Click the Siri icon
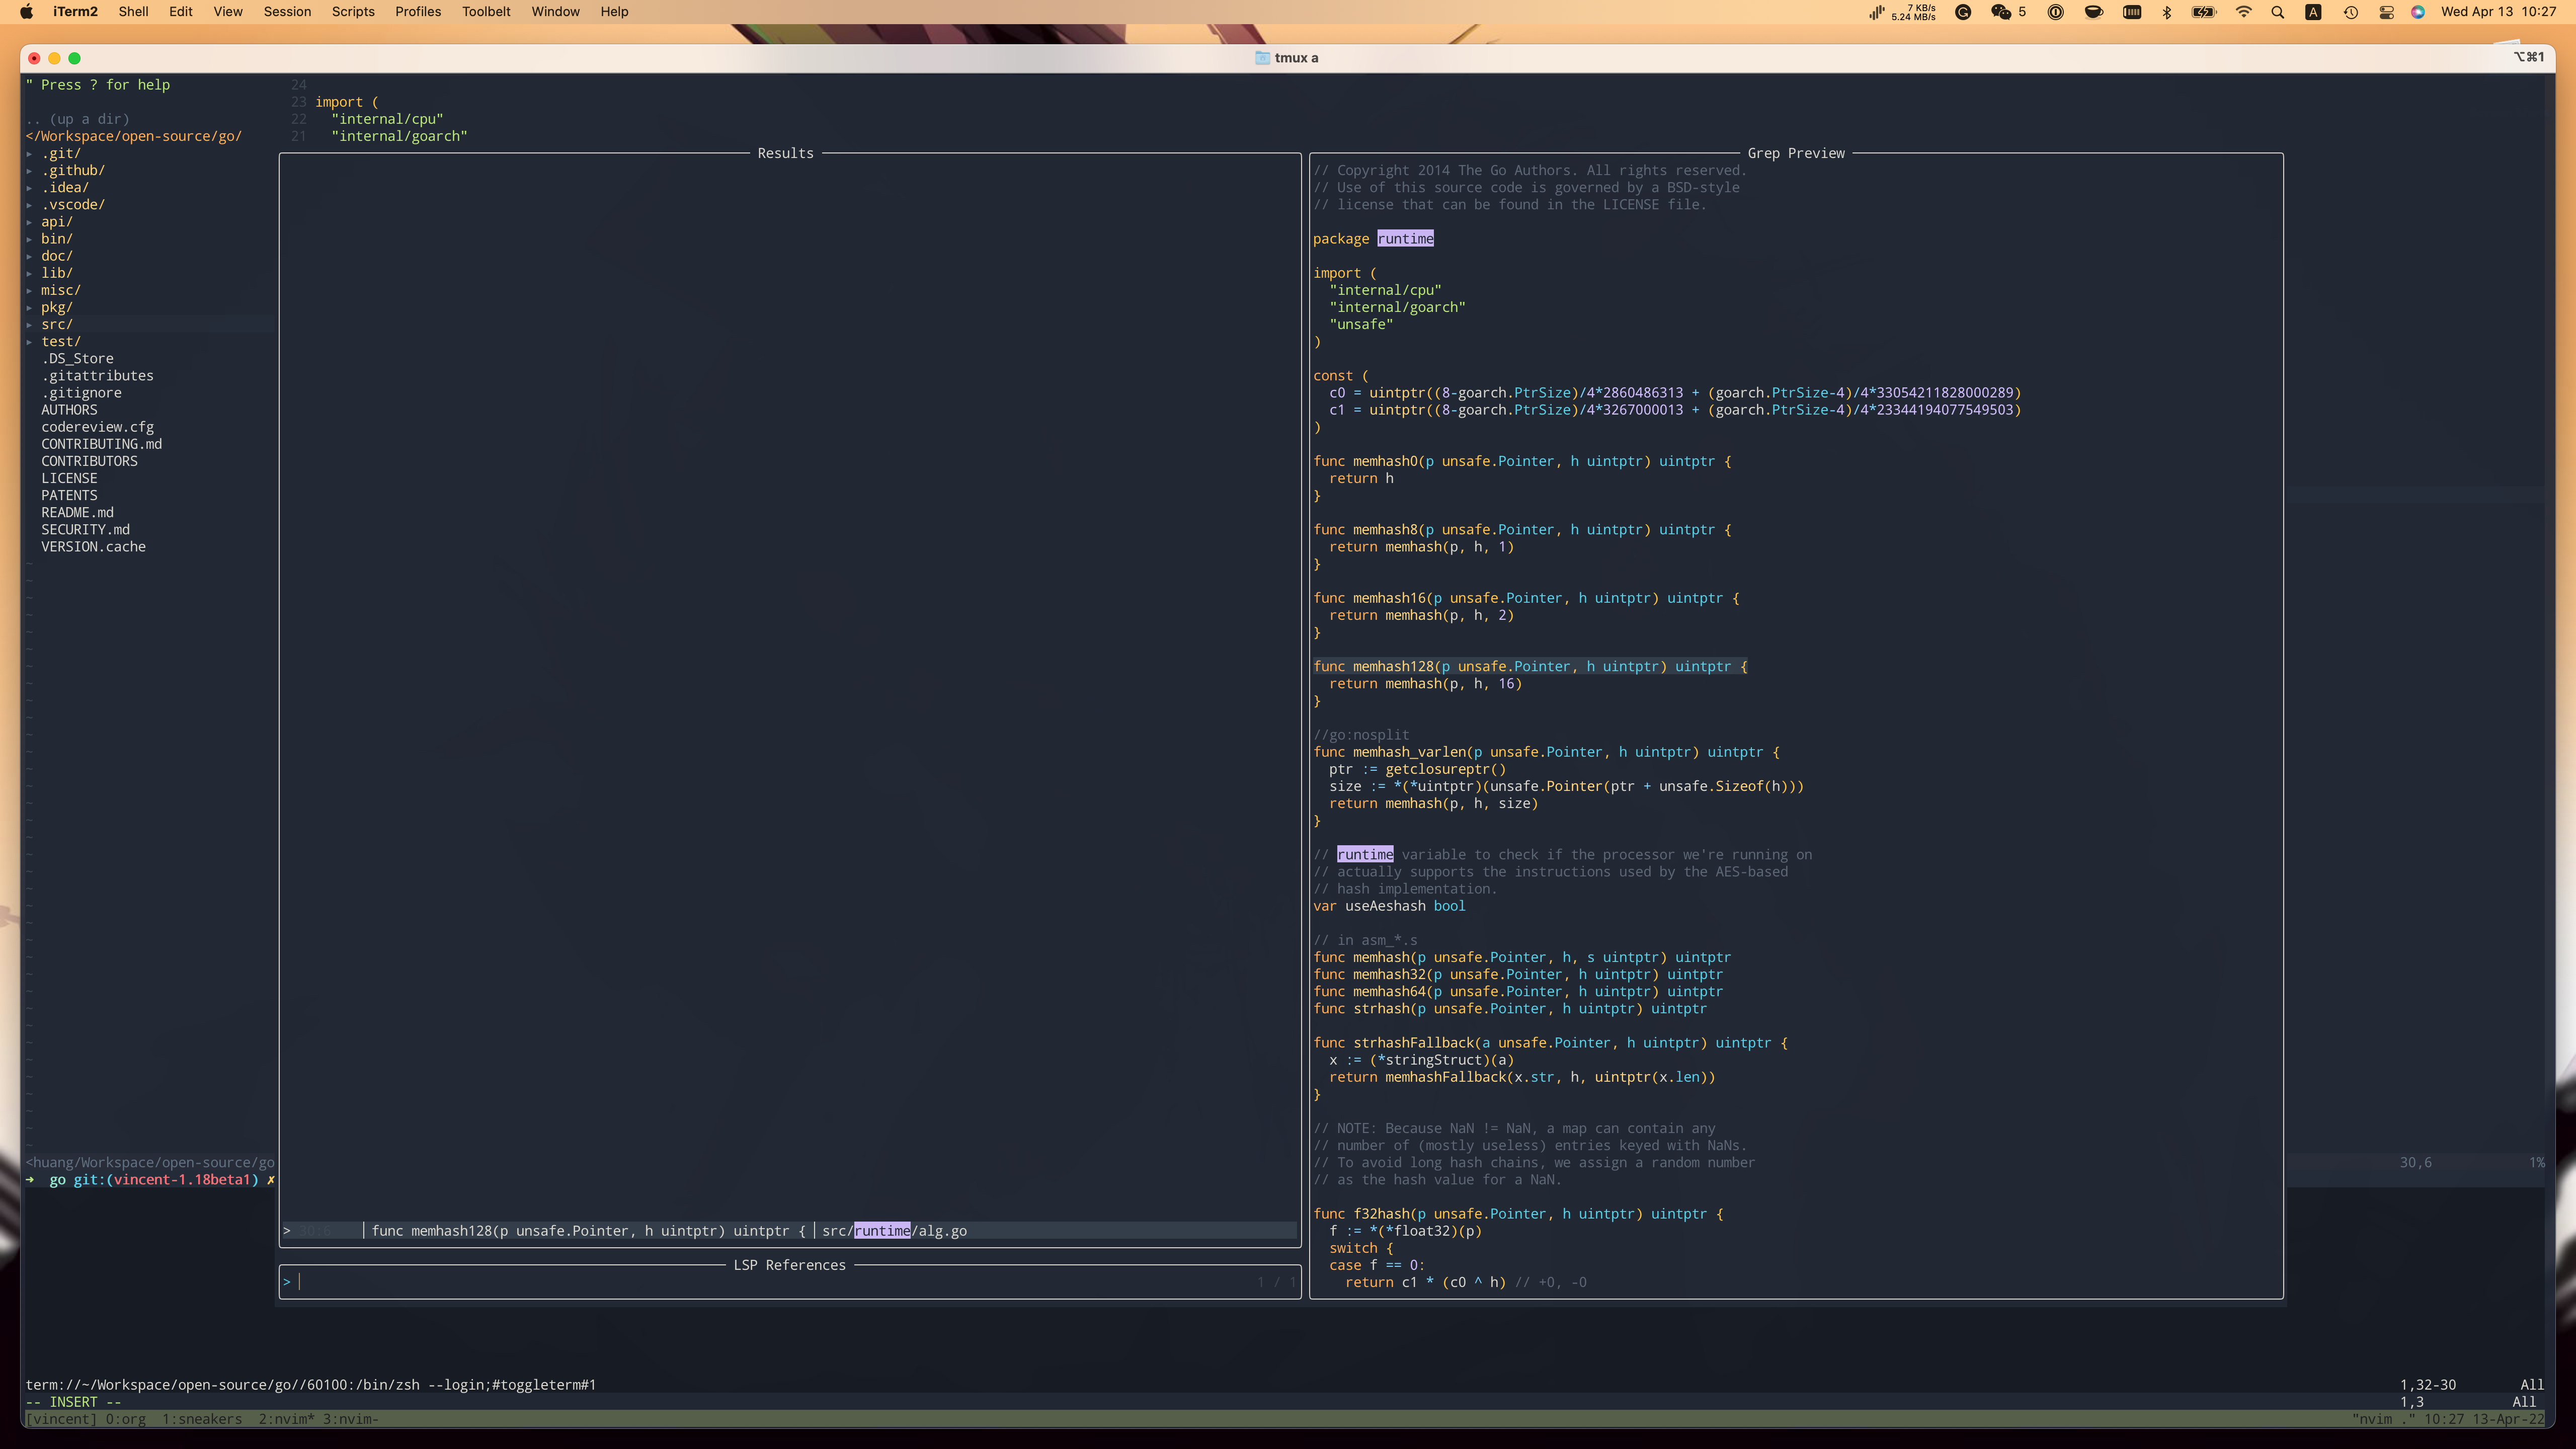The height and width of the screenshot is (1449, 2576). pyautogui.click(x=2418, y=12)
